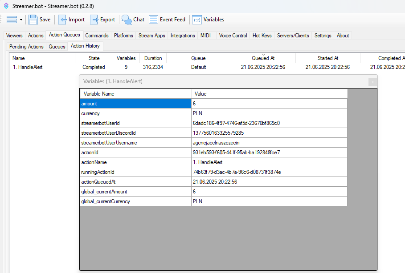Sort history by the Duration column header
The width and height of the screenshot is (405, 273).
tap(153, 58)
